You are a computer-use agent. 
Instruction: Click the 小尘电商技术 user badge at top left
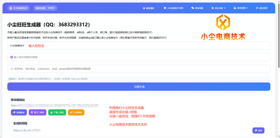[x=18, y=8]
